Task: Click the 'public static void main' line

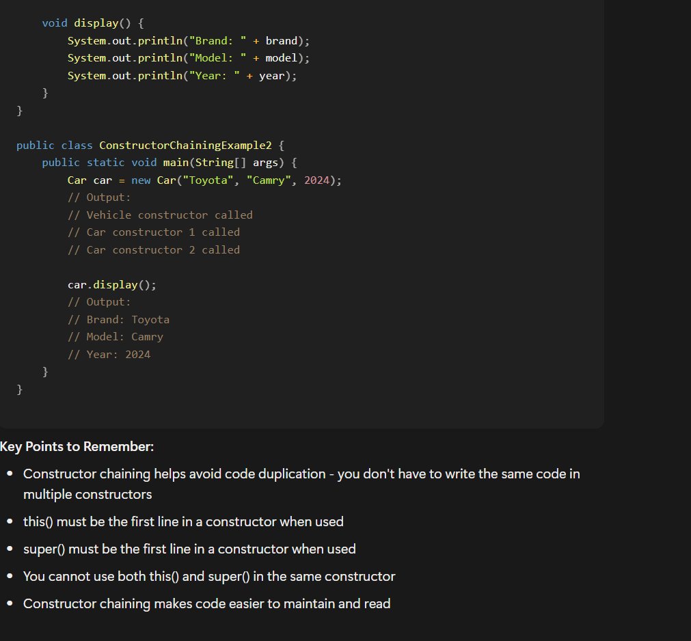Action: coord(170,162)
